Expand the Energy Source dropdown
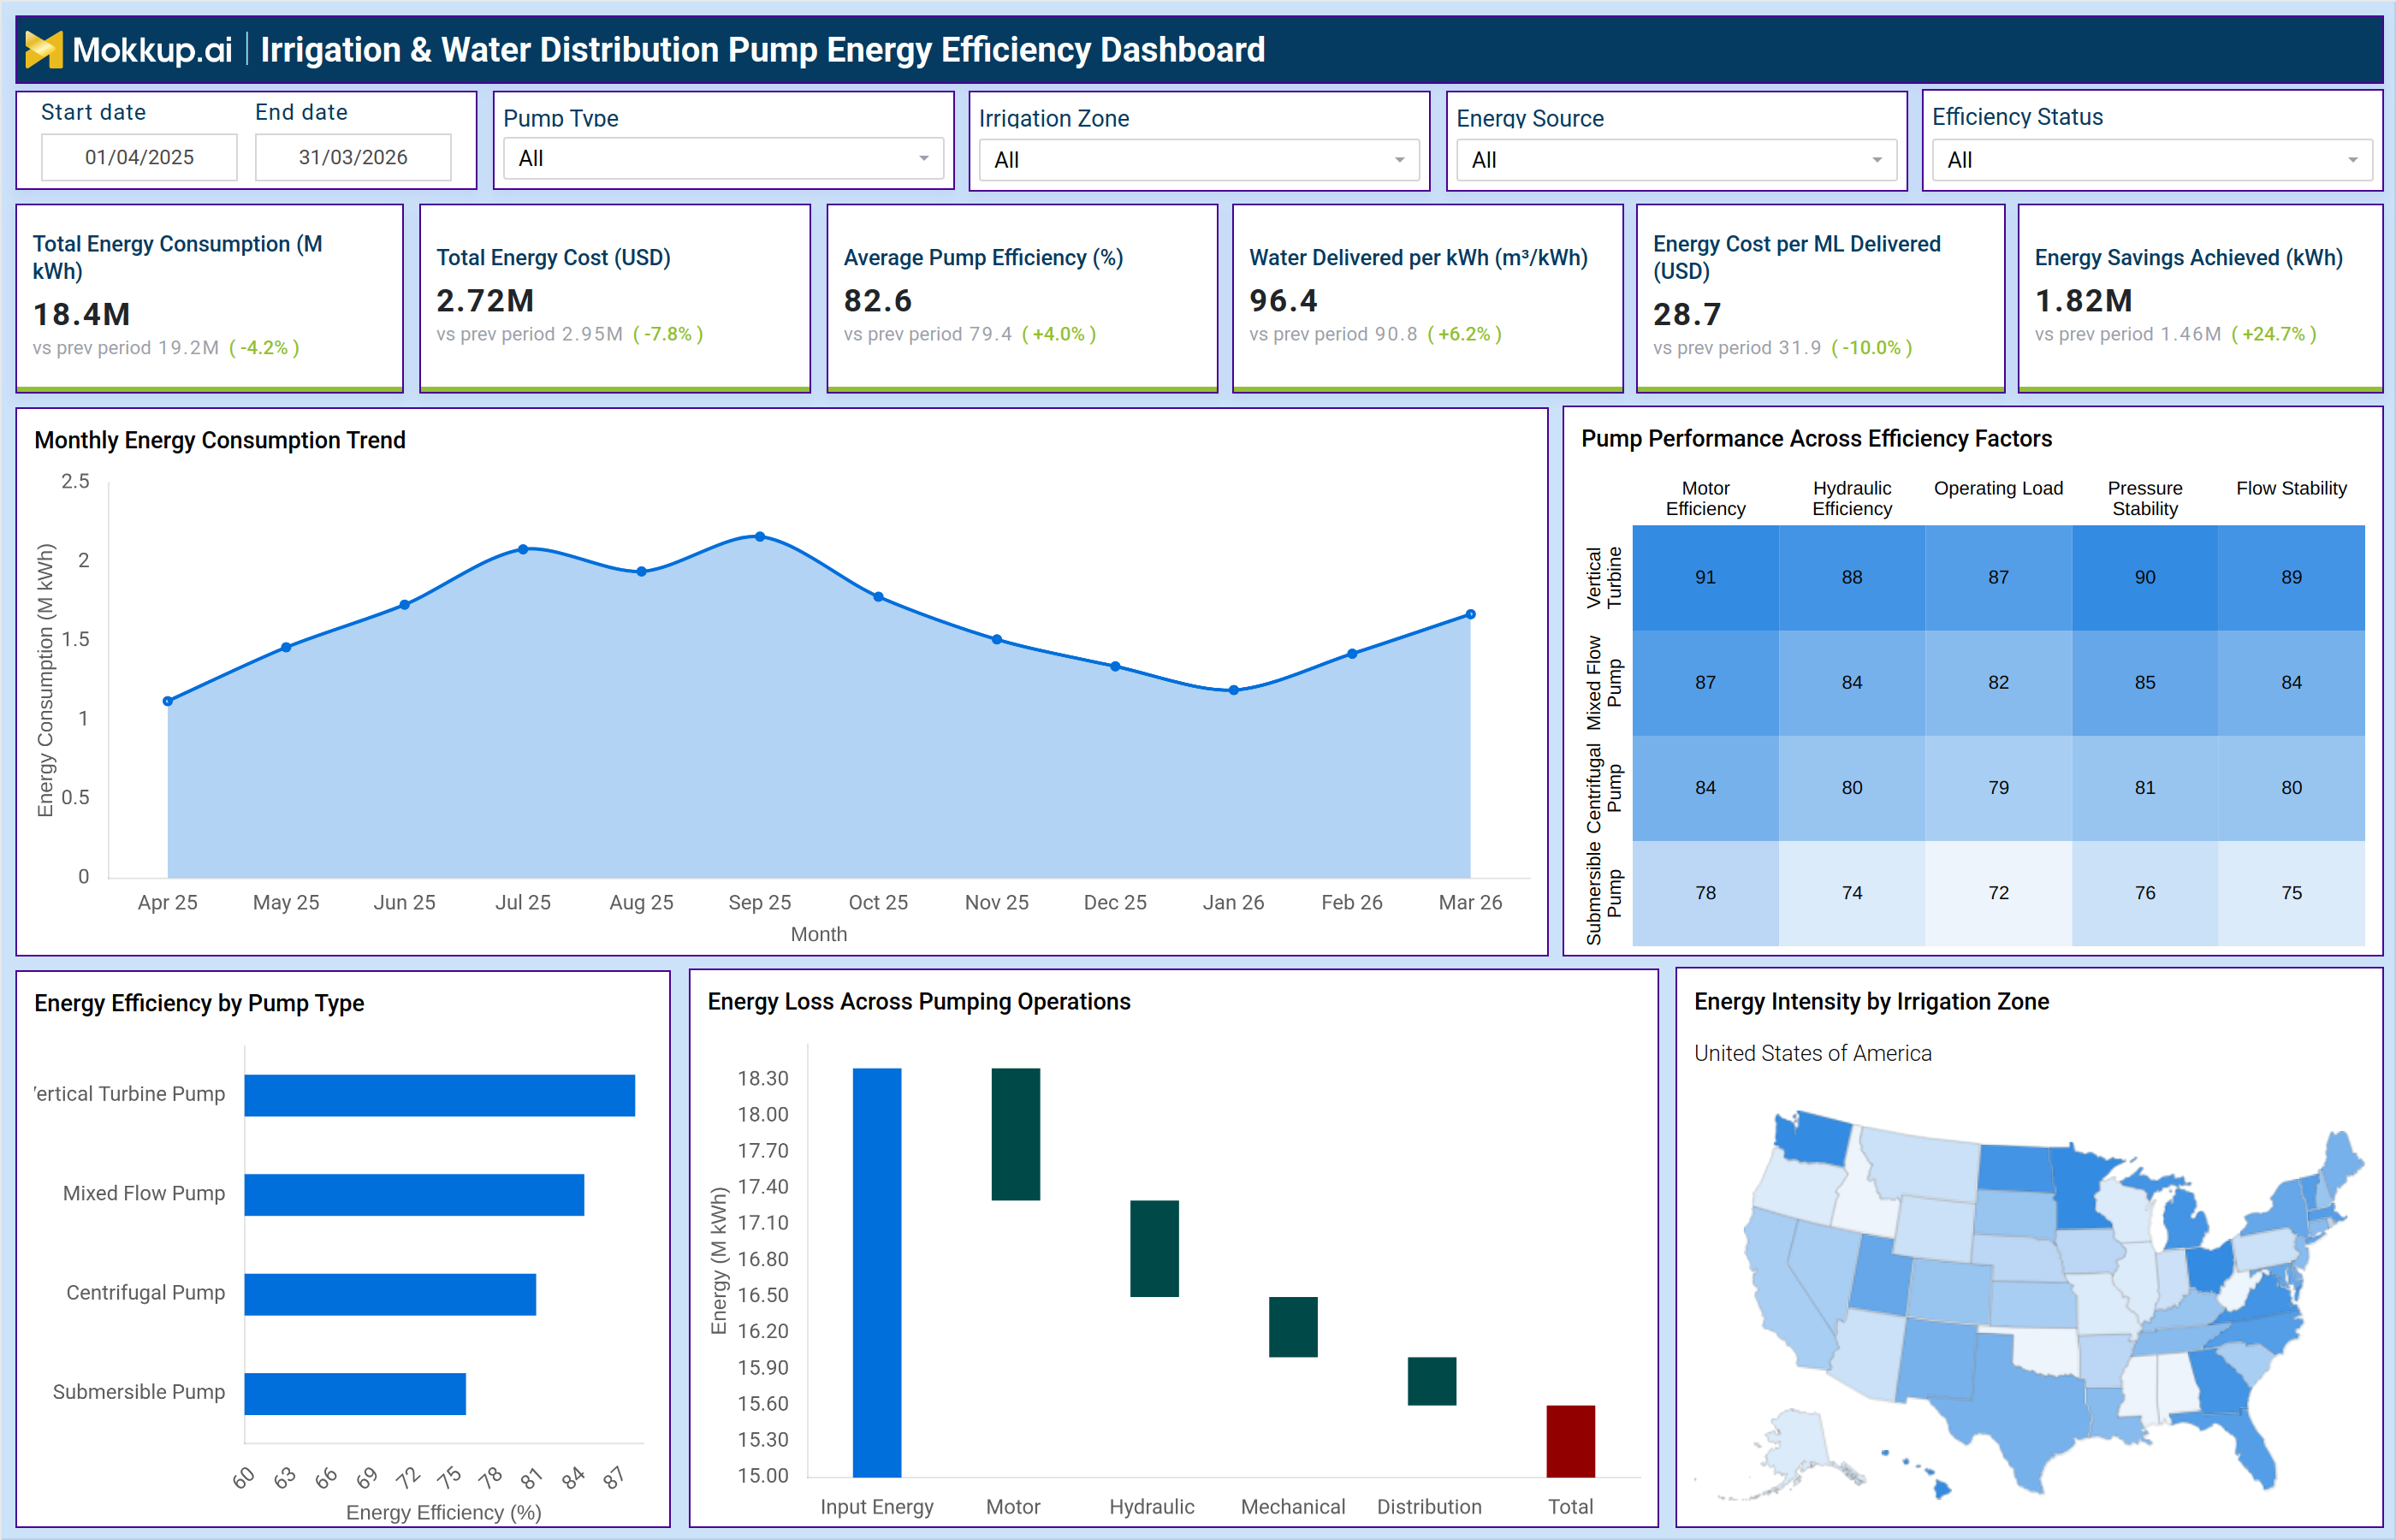Screen dimensions: 2396x1540 coord(1676,160)
